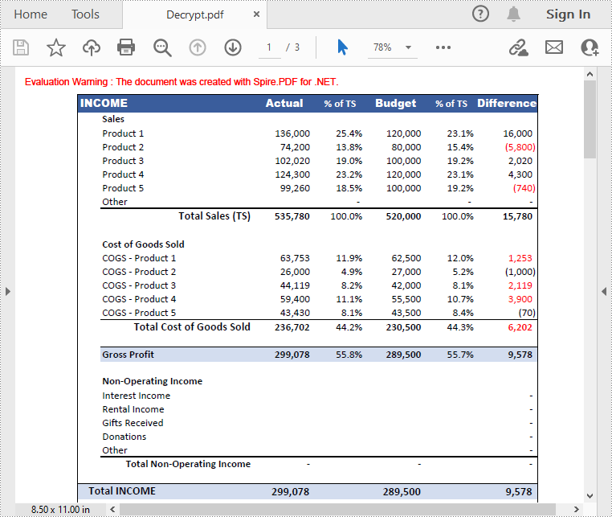612x517 pixels.
Task: Click the horizontal scrollbar left arrow
Action: coord(112,509)
